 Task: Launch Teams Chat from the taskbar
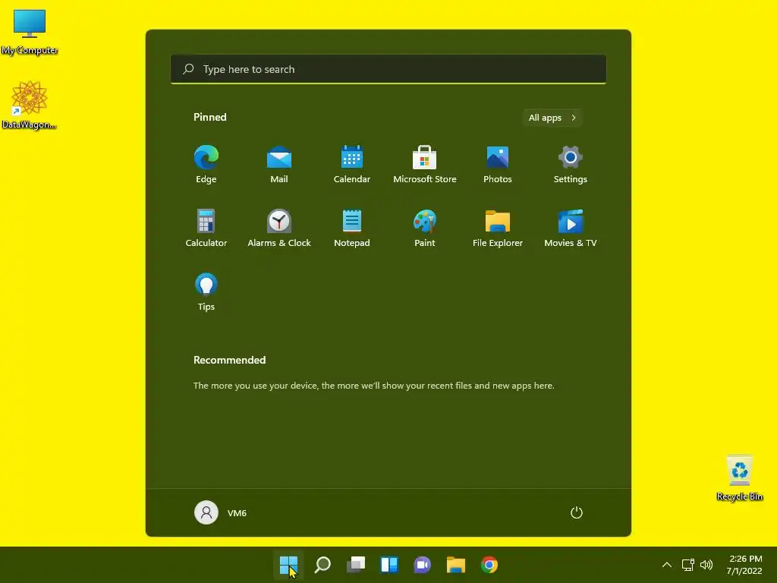[422, 565]
